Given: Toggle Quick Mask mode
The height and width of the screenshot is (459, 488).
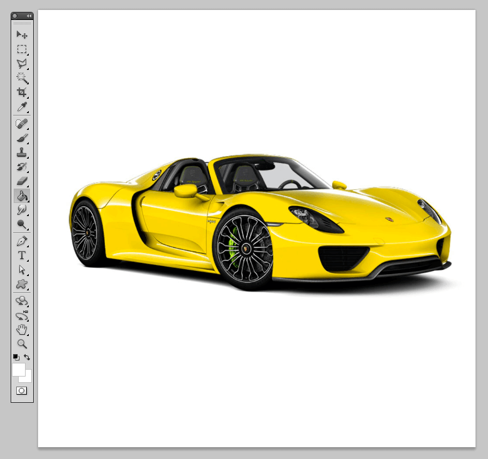Looking at the screenshot, I should pyautogui.click(x=22, y=390).
